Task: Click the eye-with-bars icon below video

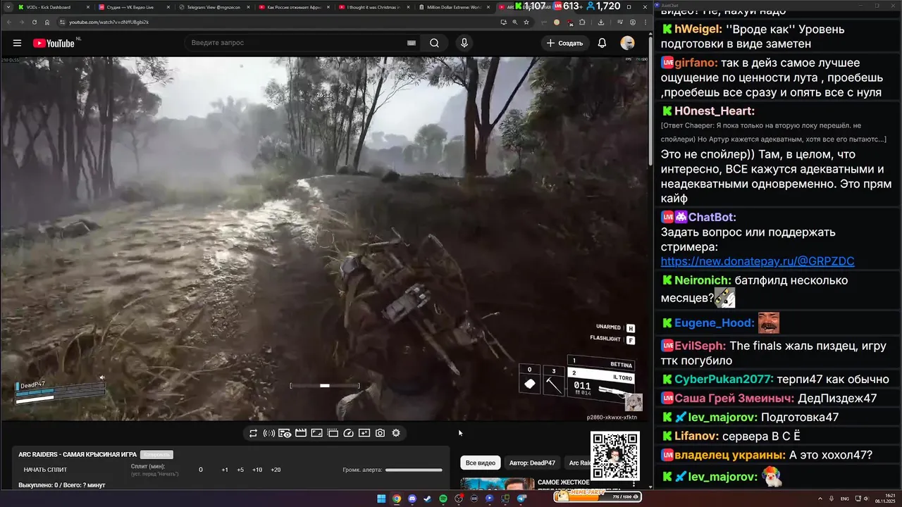Action: tap(285, 433)
